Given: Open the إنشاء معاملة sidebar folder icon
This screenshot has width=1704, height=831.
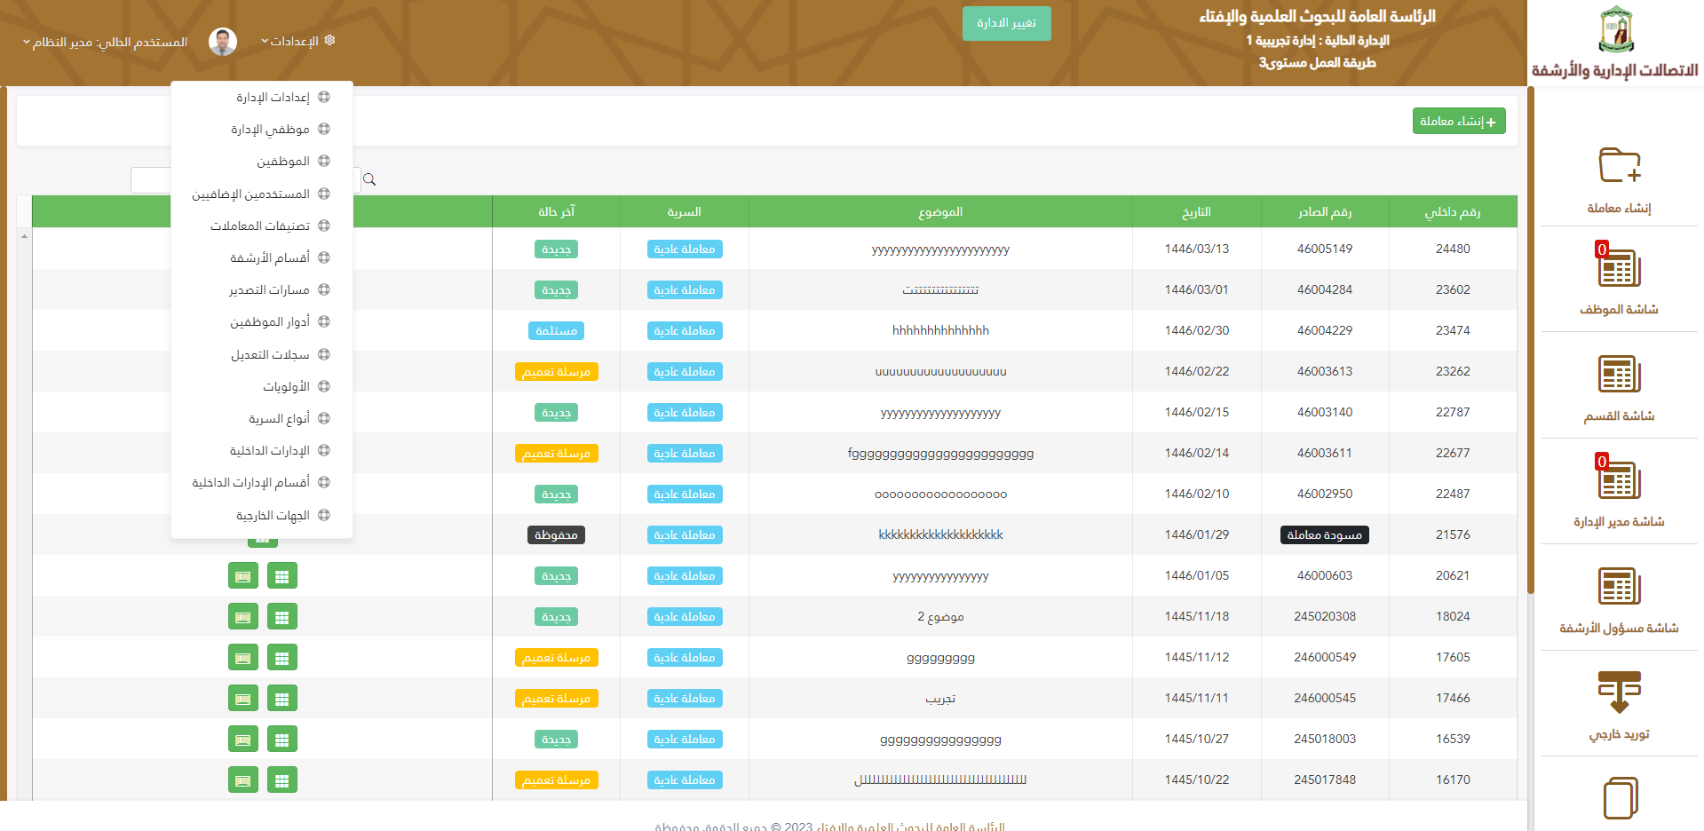Looking at the screenshot, I should [1619, 166].
